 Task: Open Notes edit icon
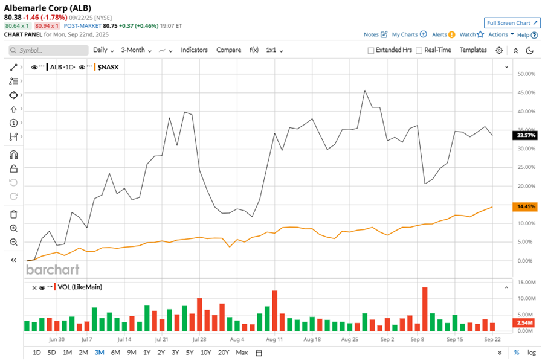click(384, 34)
